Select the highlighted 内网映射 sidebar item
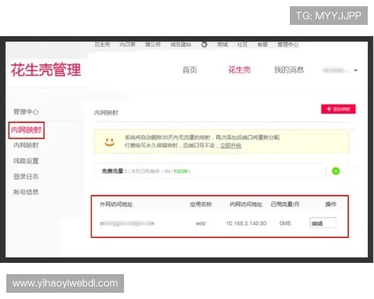The image size is (374, 299). pyautogui.click(x=26, y=130)
